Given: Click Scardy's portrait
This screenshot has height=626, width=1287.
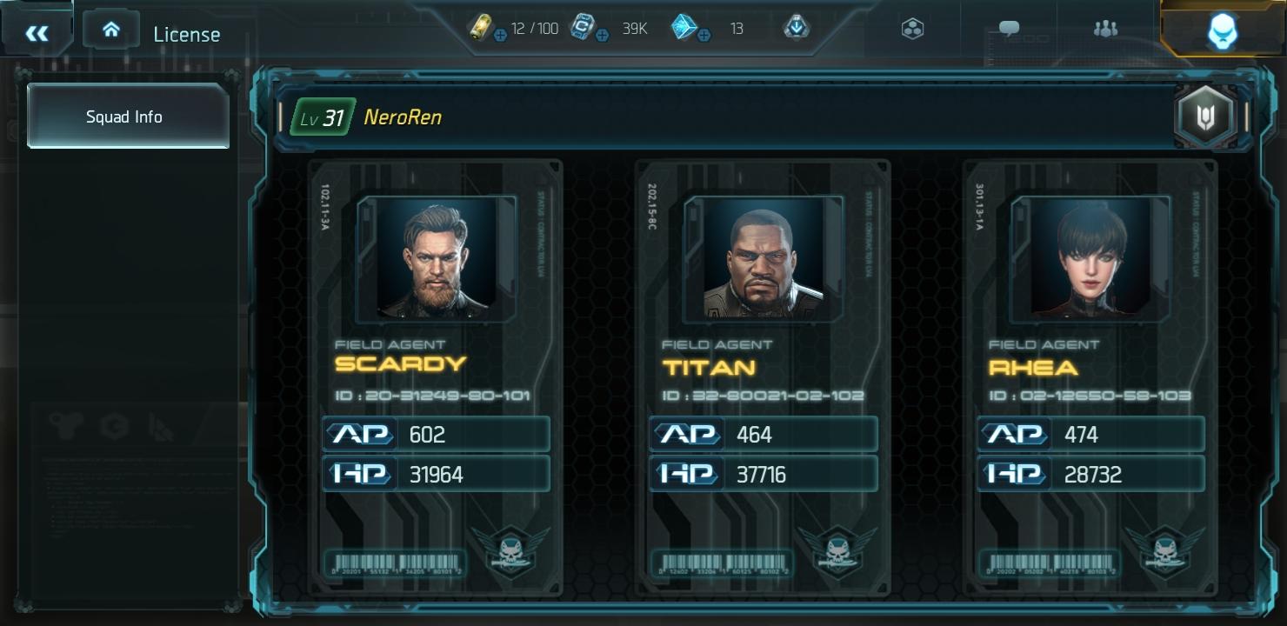Looking at the screenshot, I should [x=437, y=257].
